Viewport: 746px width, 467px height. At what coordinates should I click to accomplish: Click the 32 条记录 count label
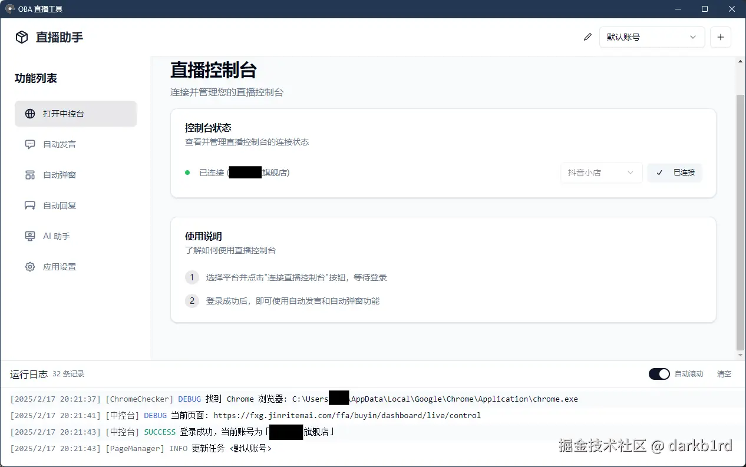68,374
